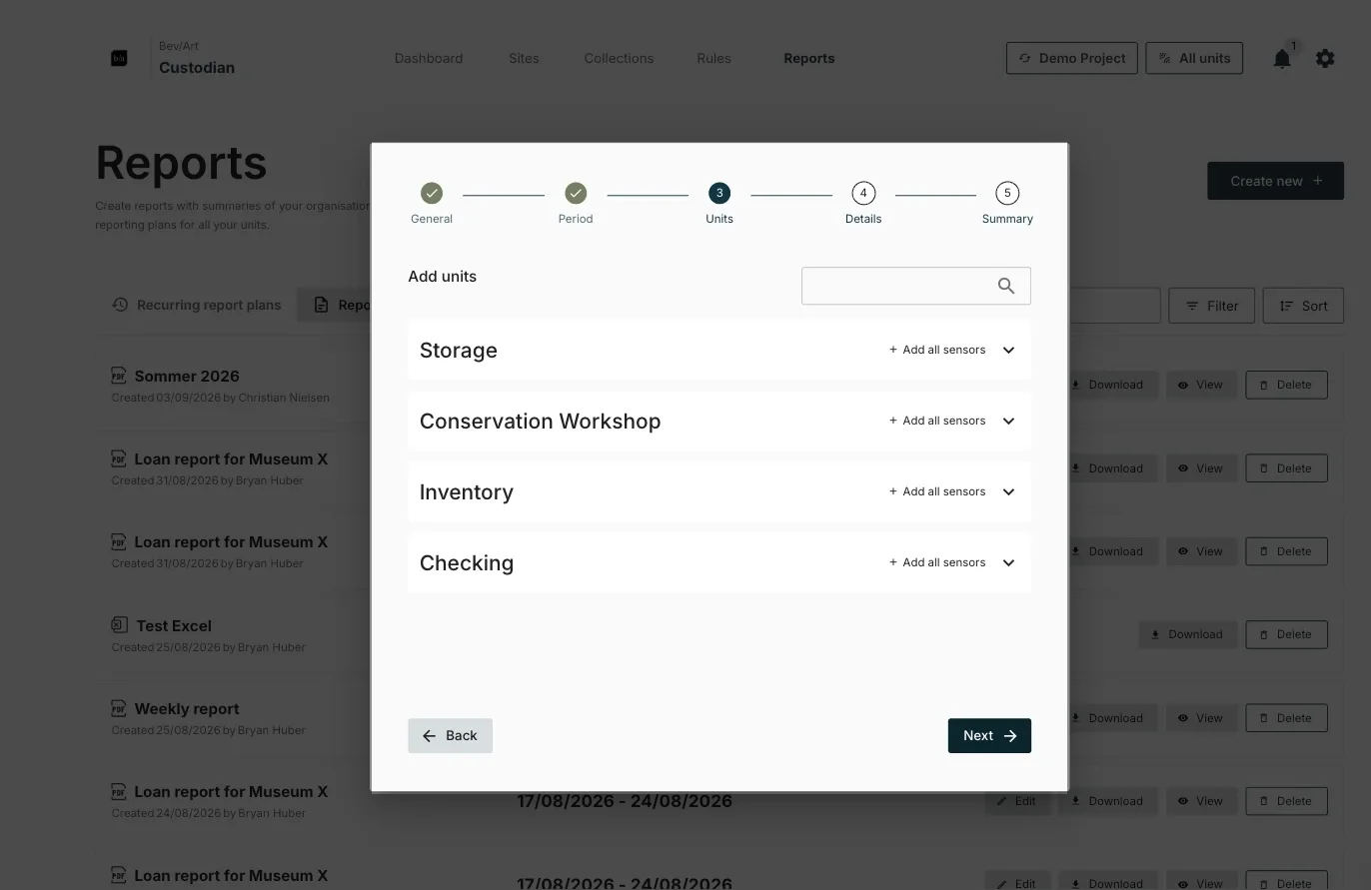Click the PDF icon beside Sommer 2026

click(119, 376)
